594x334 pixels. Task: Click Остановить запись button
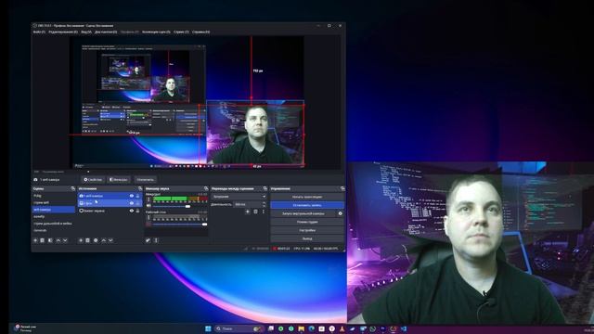pos(307,205)
